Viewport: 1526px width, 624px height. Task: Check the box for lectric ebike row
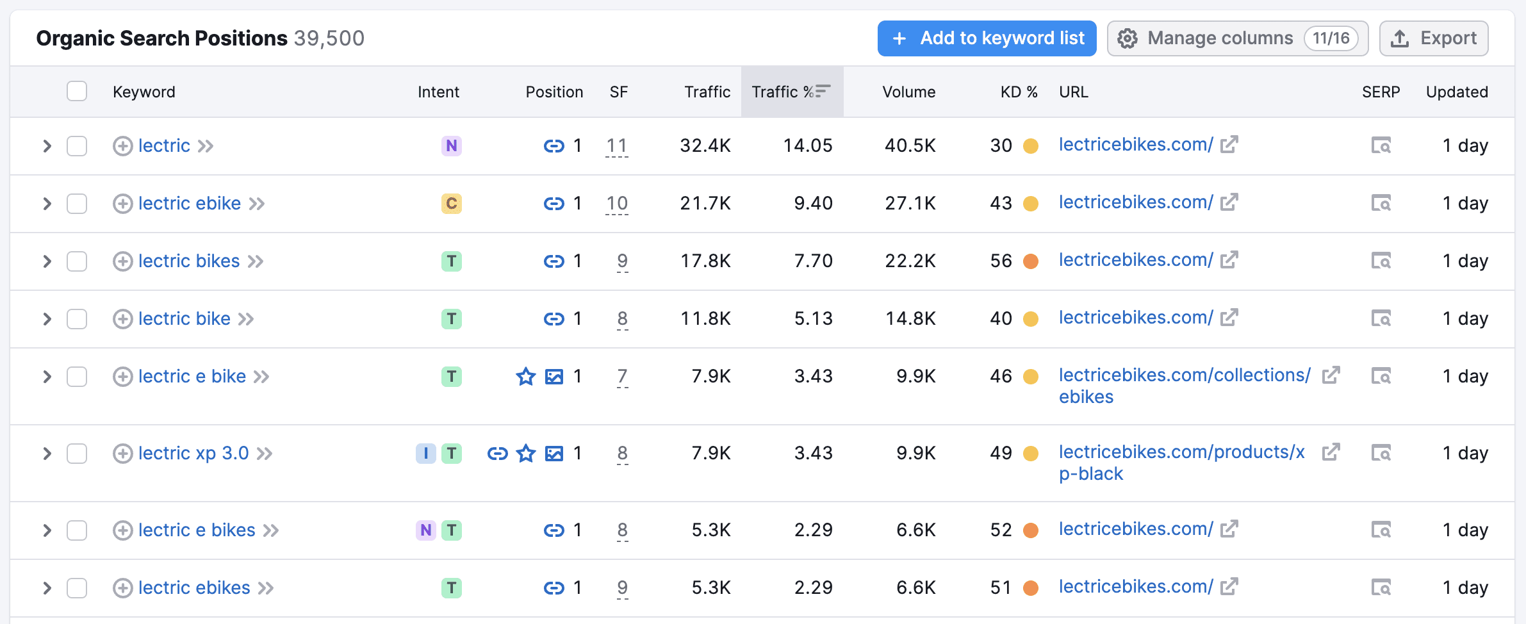[77, 204]
